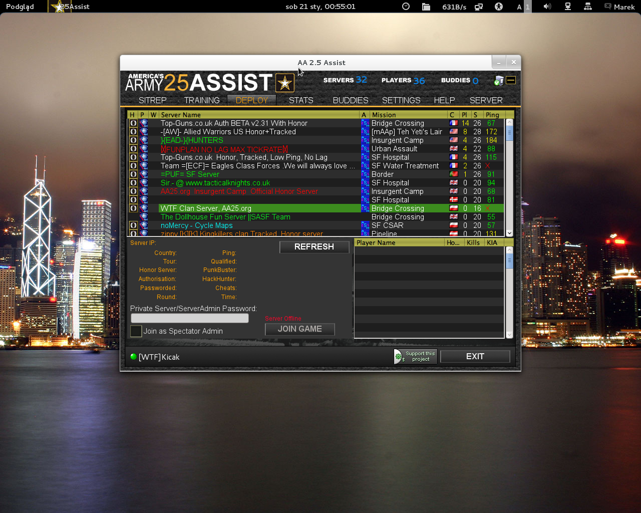The image size is (641, 513).
Task: Click auth icon beside SF Water Treatment mission
Action: point(365,166)
